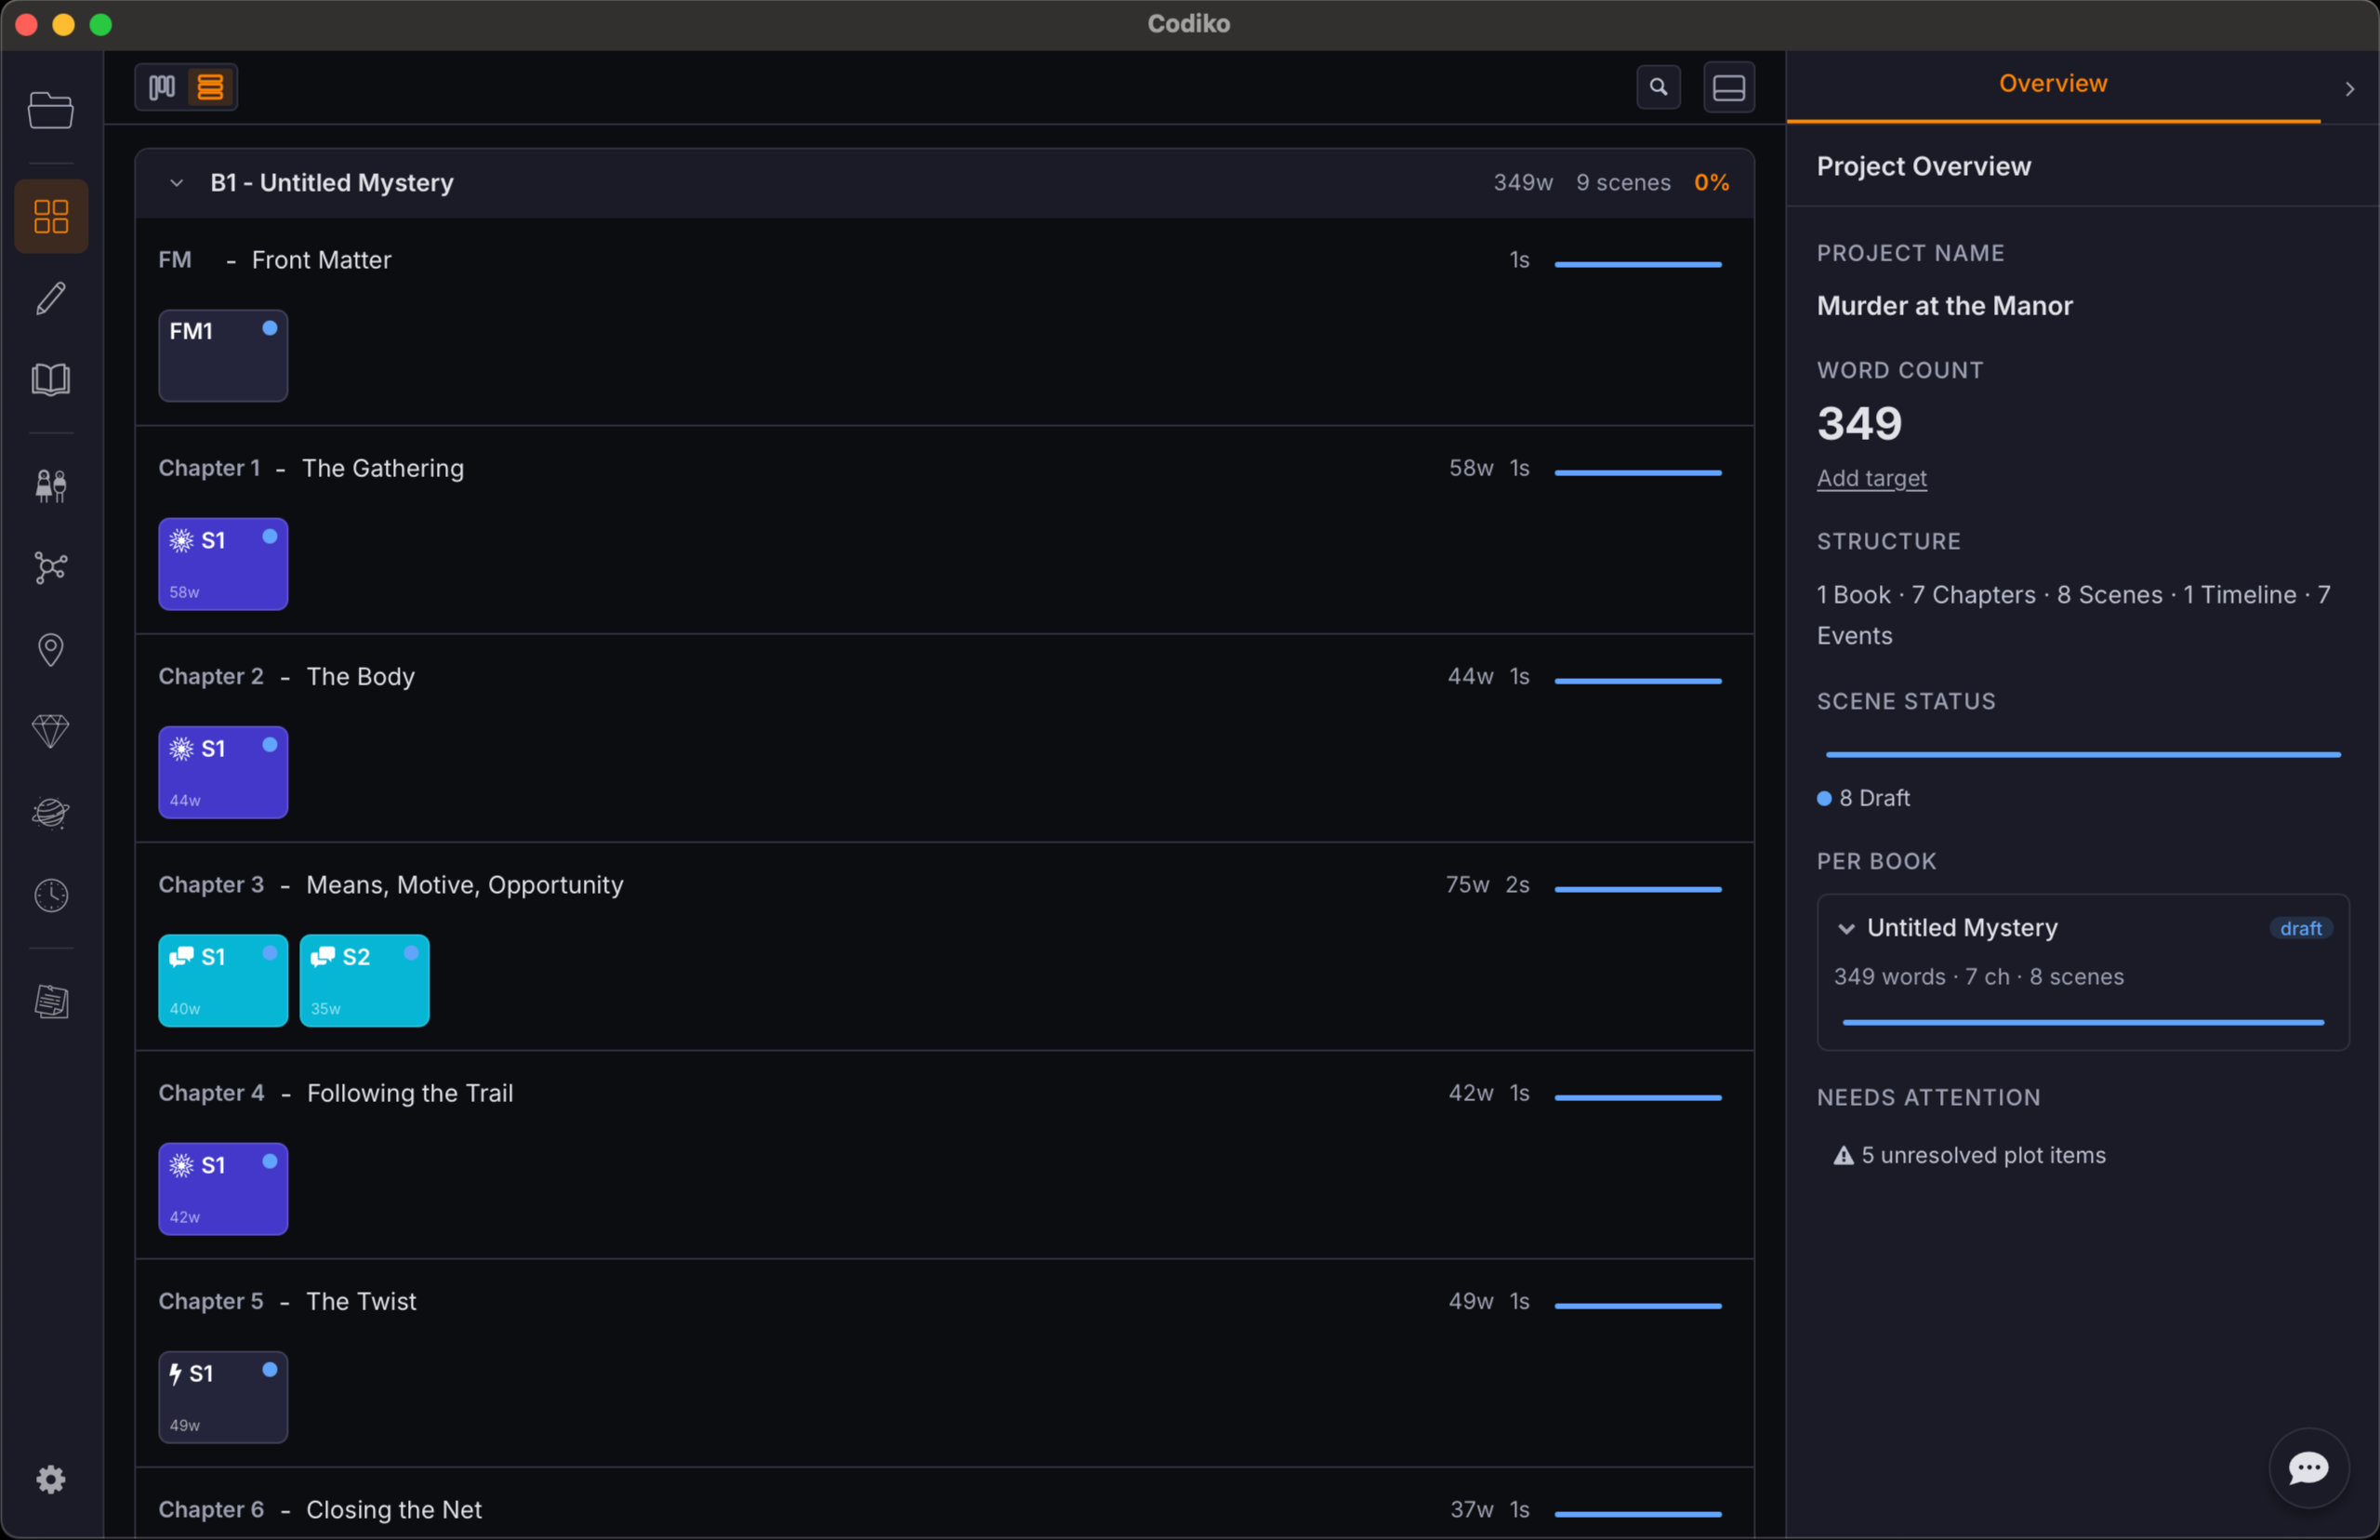2380x1540 pixels.
Task: Click the Front Matter progress bar
Action: pyautogui.click(x=1638, y=264)
